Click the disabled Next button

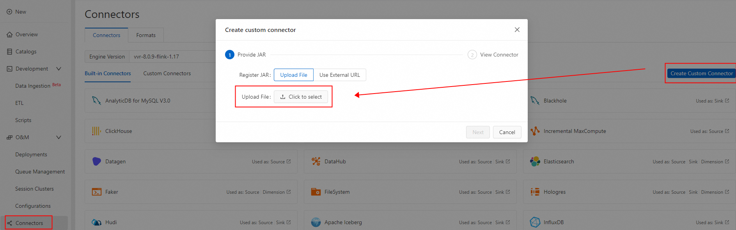(478, 132)
